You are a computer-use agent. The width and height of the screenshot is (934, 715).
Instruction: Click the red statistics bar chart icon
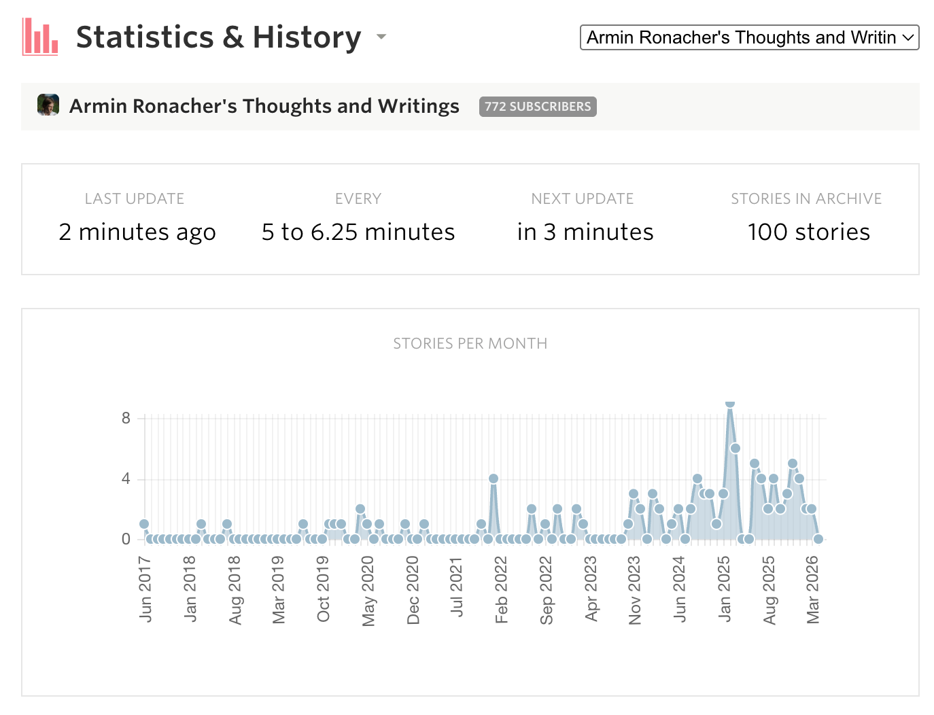[40, 37]
